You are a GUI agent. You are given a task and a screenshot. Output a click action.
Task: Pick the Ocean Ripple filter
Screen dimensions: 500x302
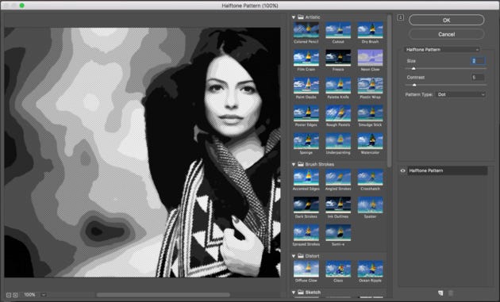[x=370, y=269]
